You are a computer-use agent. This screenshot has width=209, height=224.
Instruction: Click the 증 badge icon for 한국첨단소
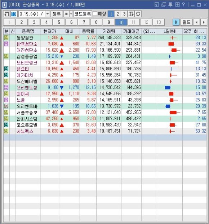(6, 44)
